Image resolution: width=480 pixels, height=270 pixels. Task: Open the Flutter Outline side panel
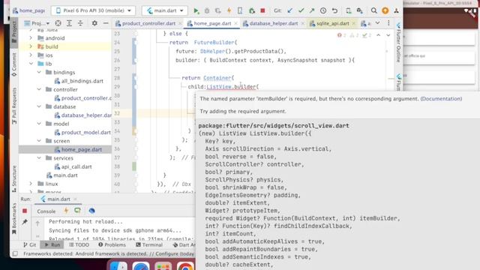point(398,43)
